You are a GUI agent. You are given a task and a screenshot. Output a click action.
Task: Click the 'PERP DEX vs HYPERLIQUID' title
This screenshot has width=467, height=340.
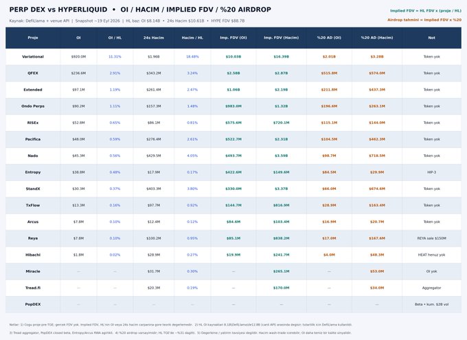(58, 10)
